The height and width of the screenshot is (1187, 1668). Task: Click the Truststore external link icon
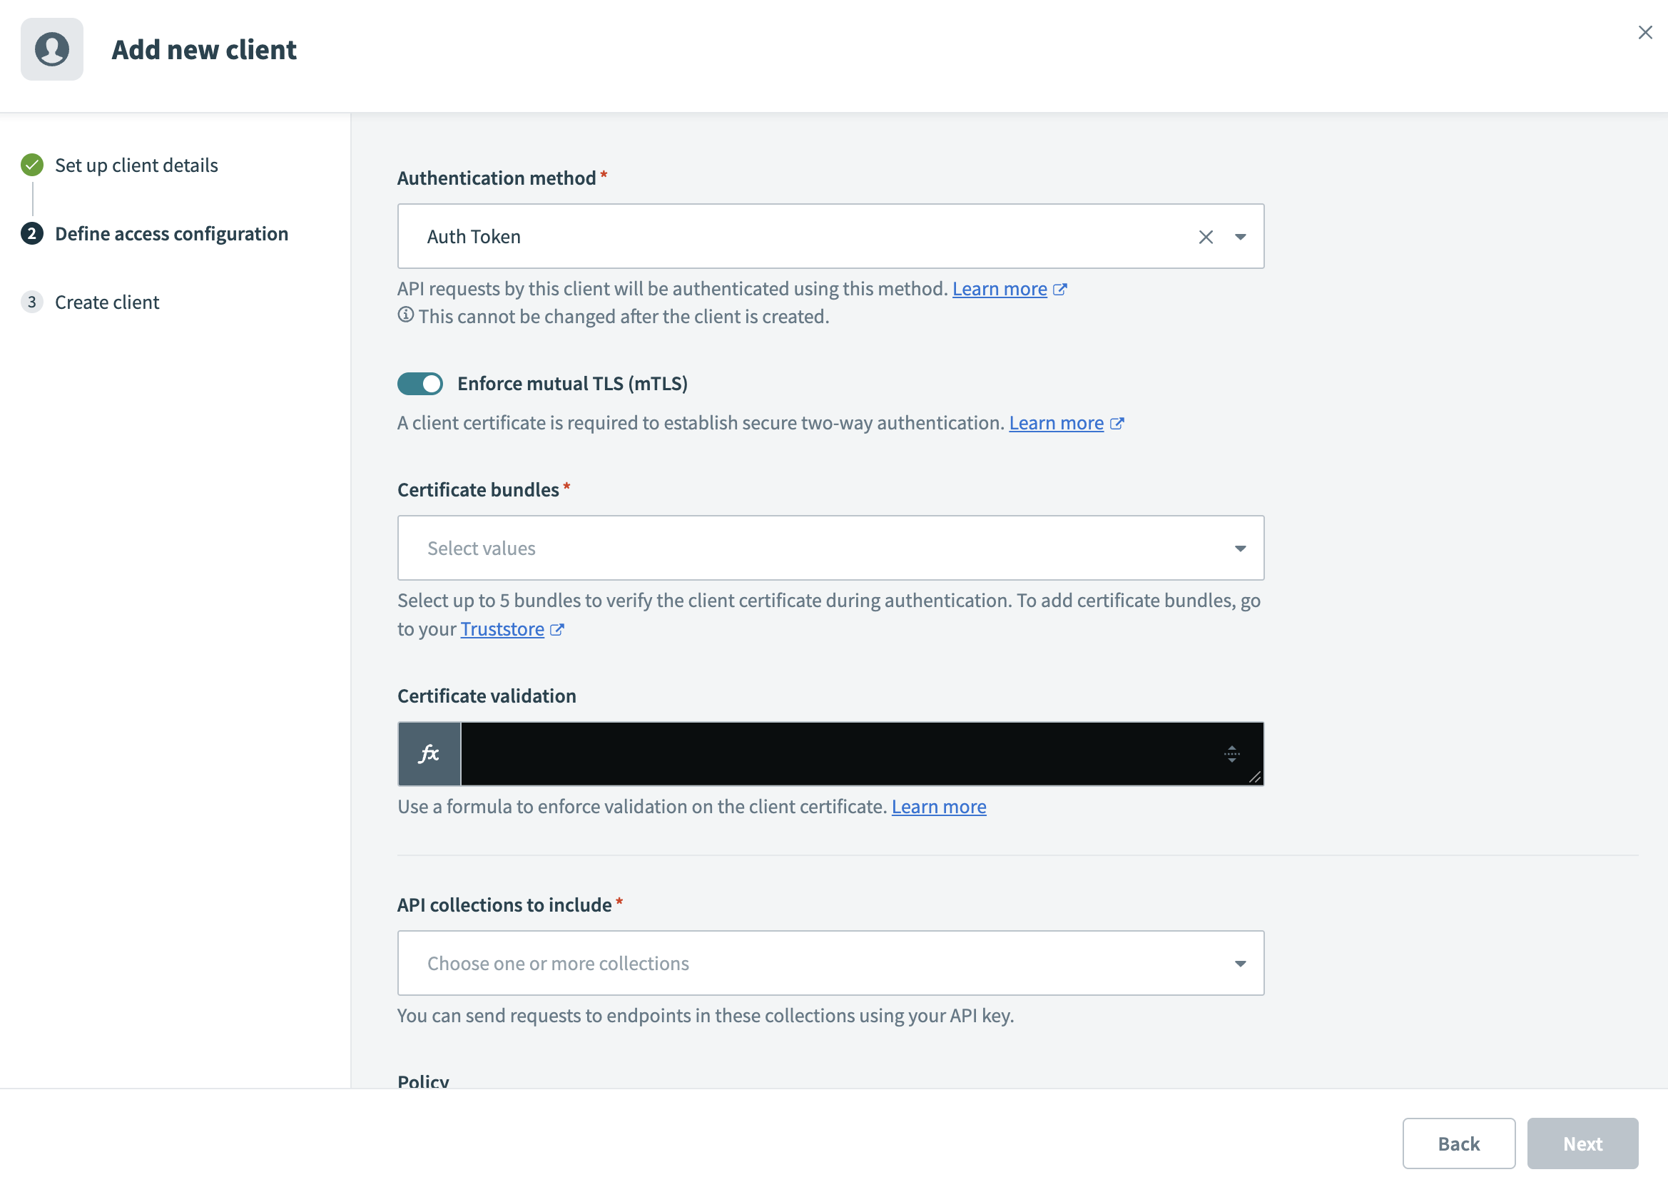[x=557, y=629]
